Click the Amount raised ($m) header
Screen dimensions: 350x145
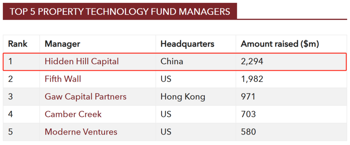pos(280,44)
